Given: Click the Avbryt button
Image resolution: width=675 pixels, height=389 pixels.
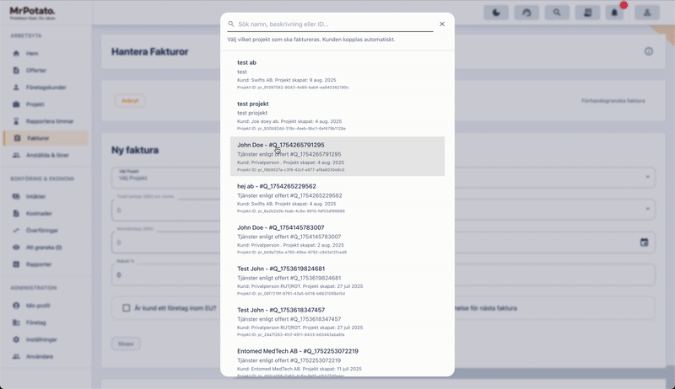Looking at the screenshot, I should point(130,101).
